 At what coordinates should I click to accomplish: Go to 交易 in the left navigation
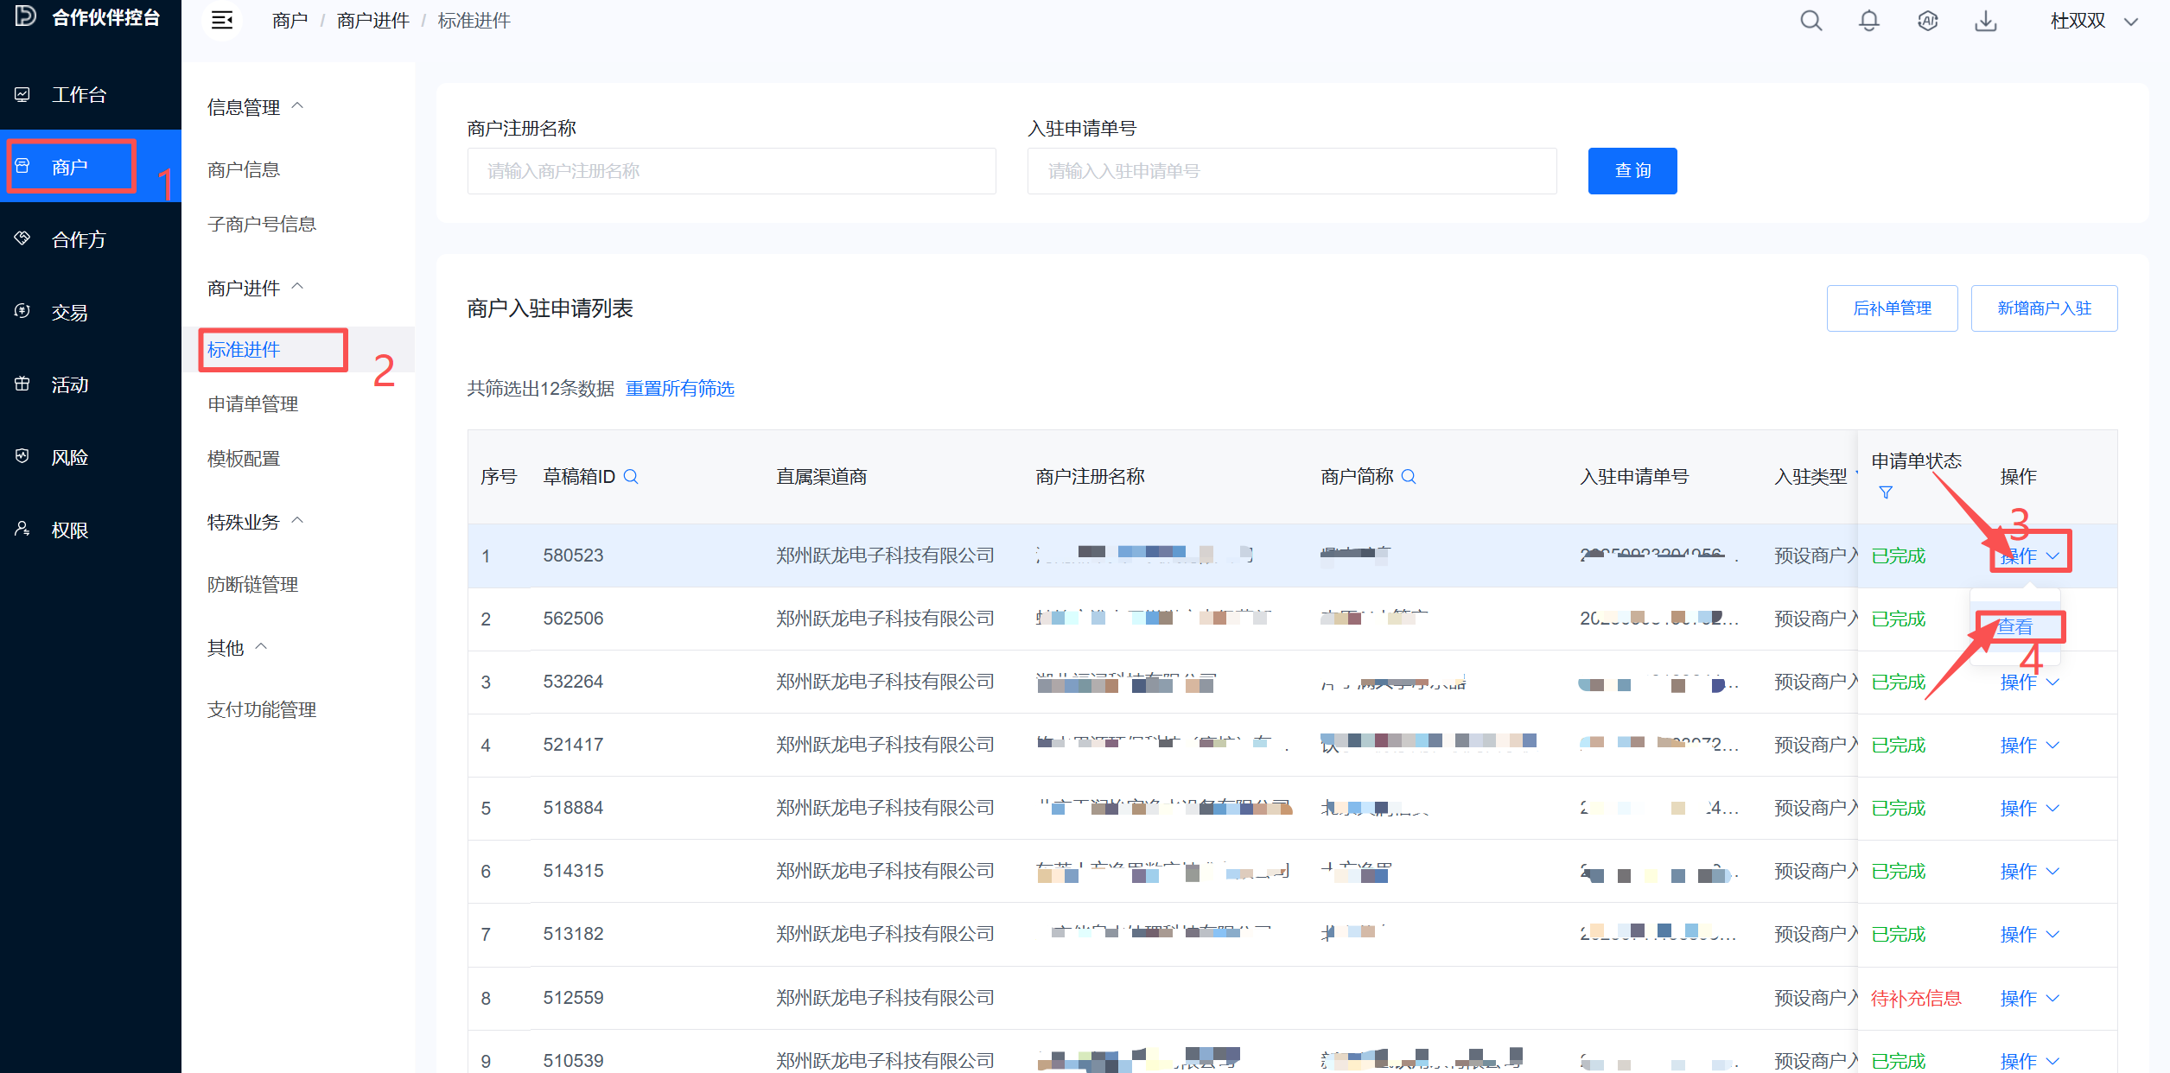point(70,312)
